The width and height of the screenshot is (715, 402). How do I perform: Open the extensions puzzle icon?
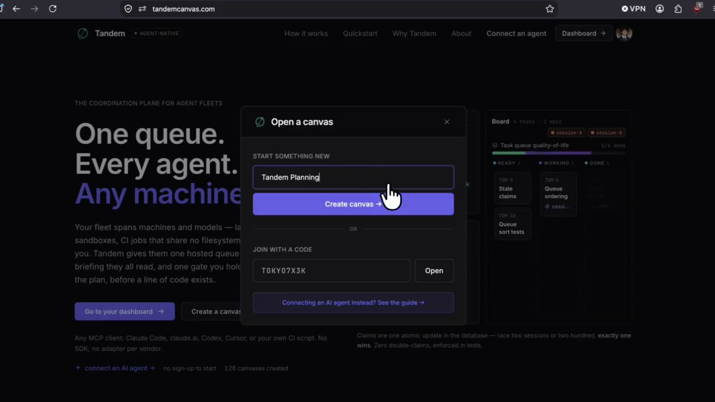[x=678, y=9]
